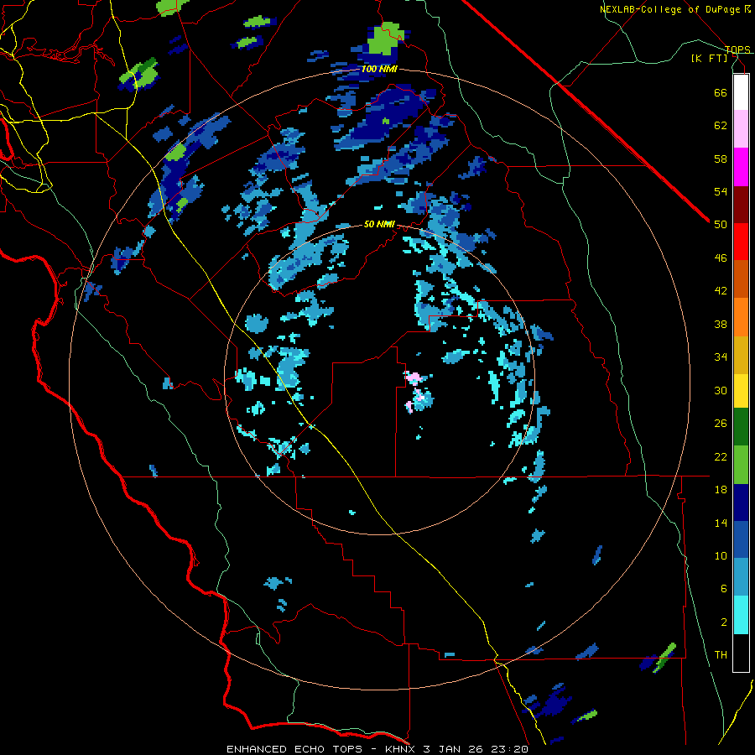Click the cyan 2 kft legend swatch
755x755 pixels.
point(741,615)
